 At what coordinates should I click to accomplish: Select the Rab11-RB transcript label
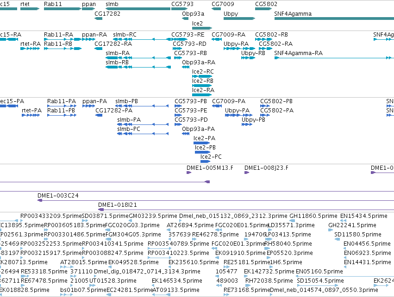click(58, 43)
